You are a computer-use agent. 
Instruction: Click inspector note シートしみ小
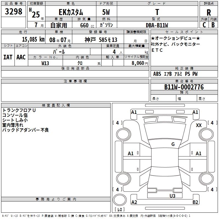[15, 120]
